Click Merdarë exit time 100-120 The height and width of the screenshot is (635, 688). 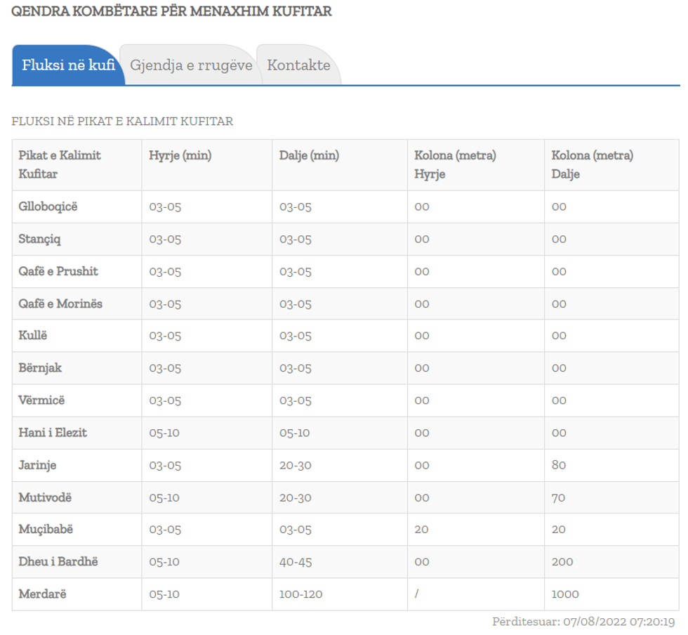point(300,594)
